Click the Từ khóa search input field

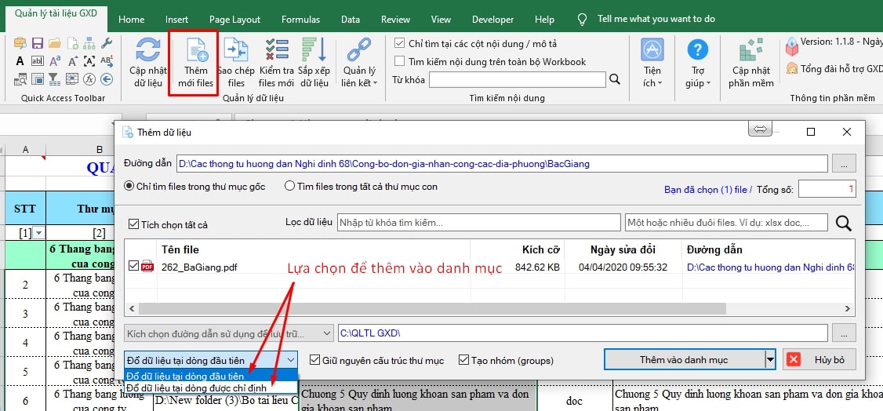[518, 79]
